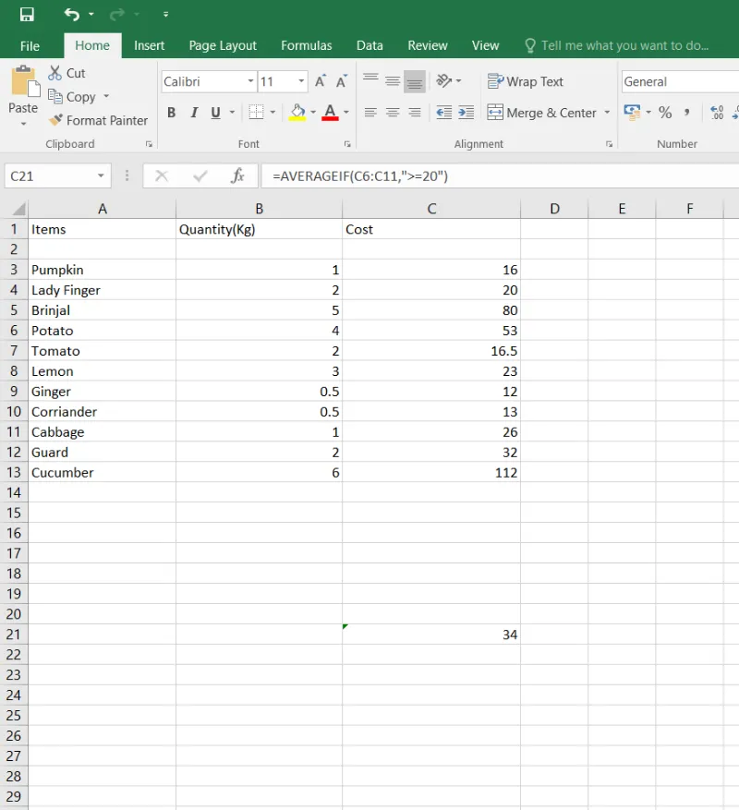Click the Insert Function fx icon
Viewport: 739px width, 810px height.
(237, 176)
